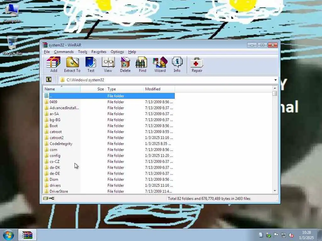Open the Tools menu

click(83, 52)
